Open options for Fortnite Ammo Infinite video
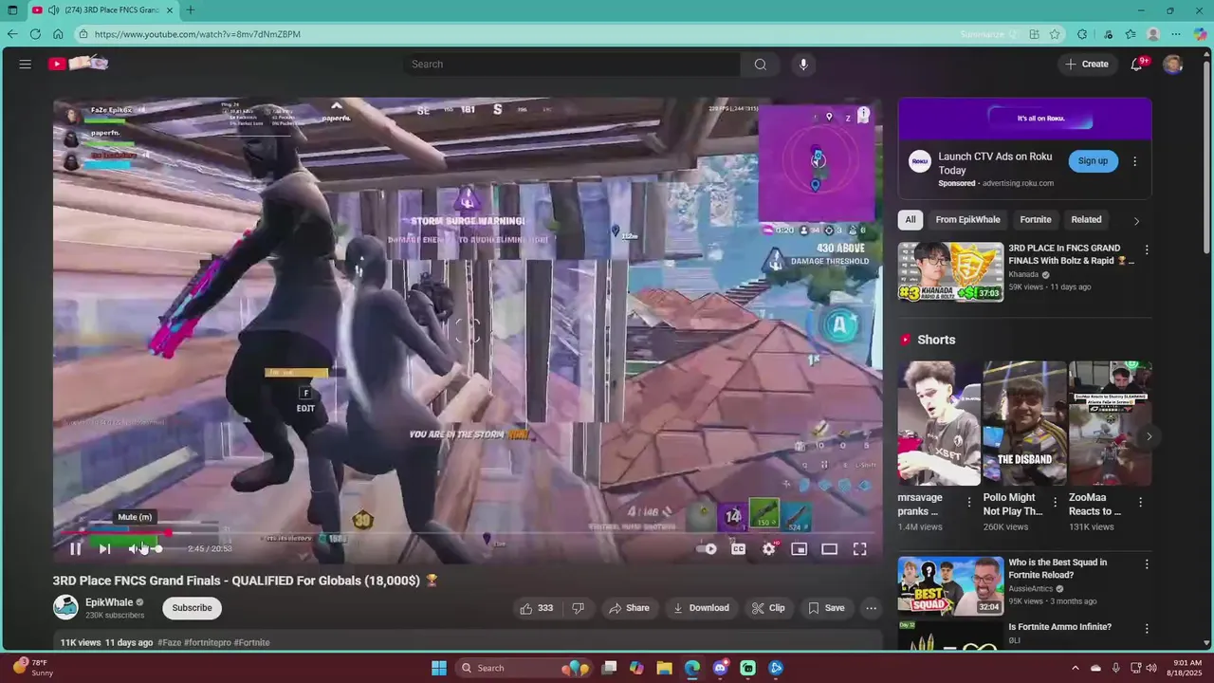1214x683 pixels. (1146, 629)
